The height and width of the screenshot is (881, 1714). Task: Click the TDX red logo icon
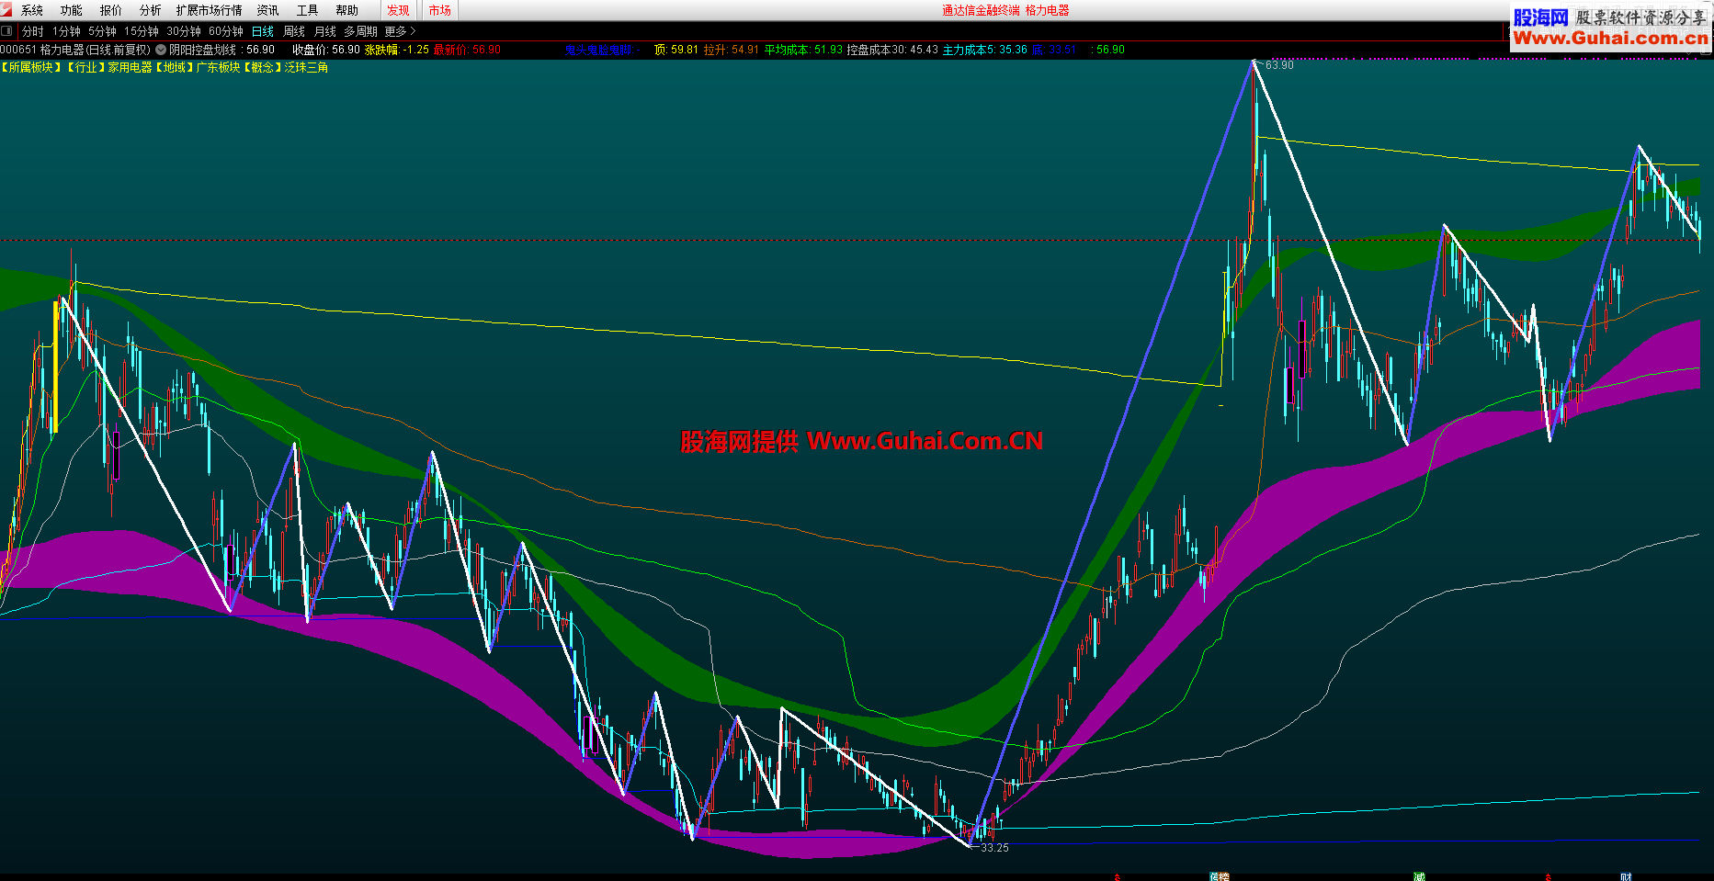pyautogui.click(x=7, y=10)
